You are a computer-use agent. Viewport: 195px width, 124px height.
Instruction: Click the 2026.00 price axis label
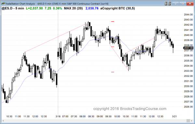tap(188, 107)
